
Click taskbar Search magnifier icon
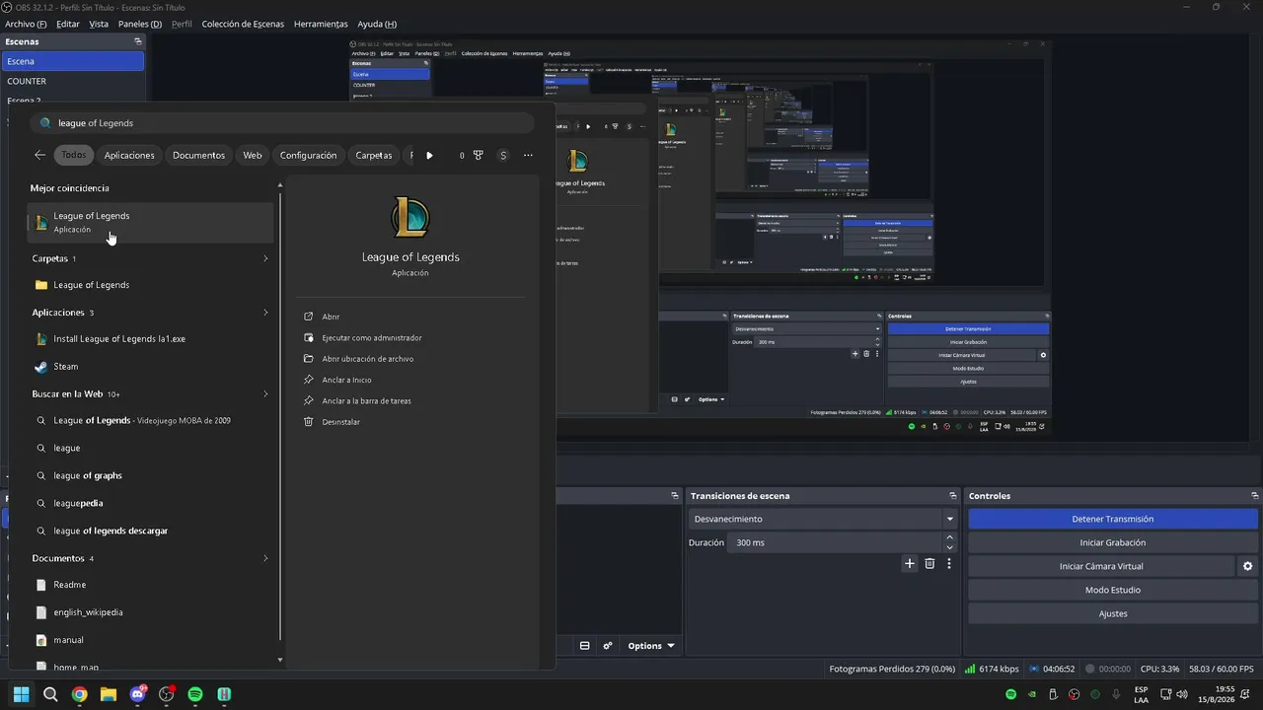(50, 694)
